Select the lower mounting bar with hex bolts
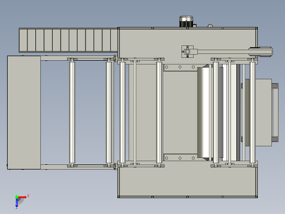 point(180,158)
